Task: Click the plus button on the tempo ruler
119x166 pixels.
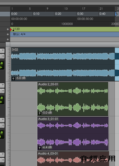Action: 8,29
